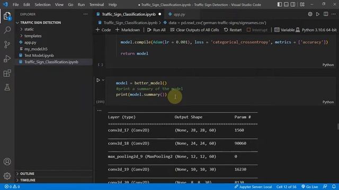The height and width of the screenshot is (190, 339).
Task: Toggle primary side bar layout
Action: pos(280,5)
